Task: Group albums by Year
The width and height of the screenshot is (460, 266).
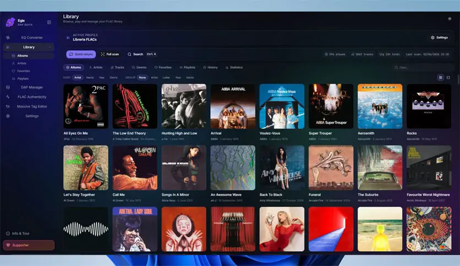Action: [x=178, y=77]
